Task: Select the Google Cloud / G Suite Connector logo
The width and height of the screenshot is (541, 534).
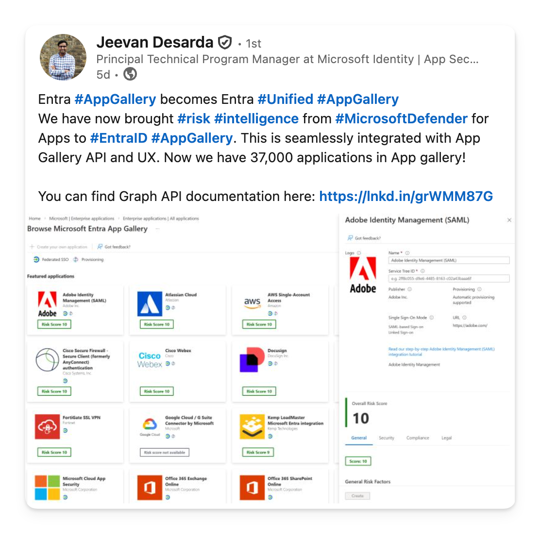Action: [150, 426]
